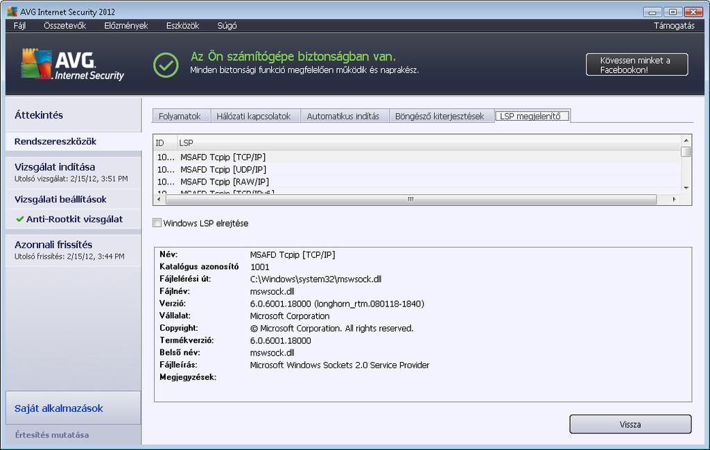Click the version value 6.0.6001.18000 (longhorn_rtm.080118-1840)

[337, 304]
